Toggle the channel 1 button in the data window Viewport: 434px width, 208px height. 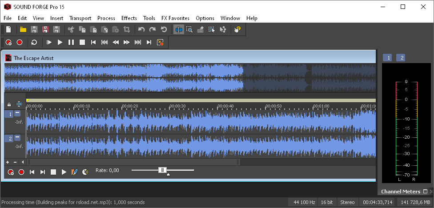pyautogui.click(x=8, y=114)
